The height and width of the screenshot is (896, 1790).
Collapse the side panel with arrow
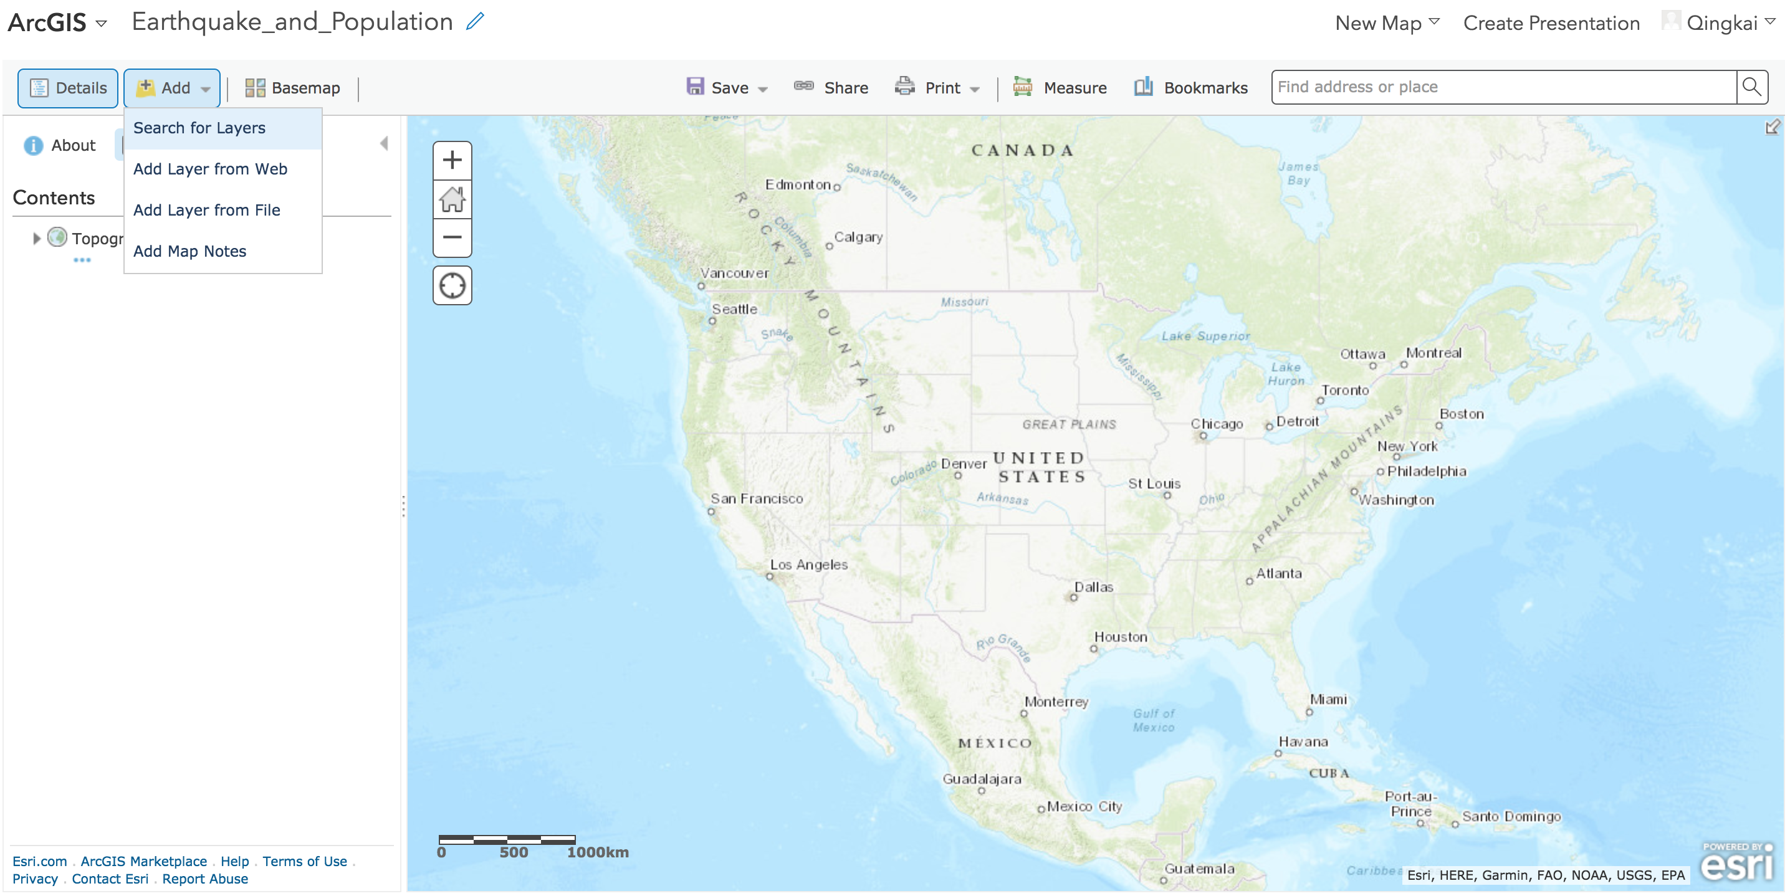click(383, 144)
